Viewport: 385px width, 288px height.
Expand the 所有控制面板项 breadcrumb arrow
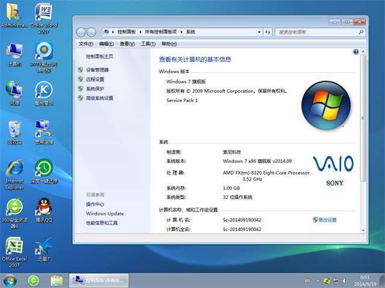click(x=182, y=32)
